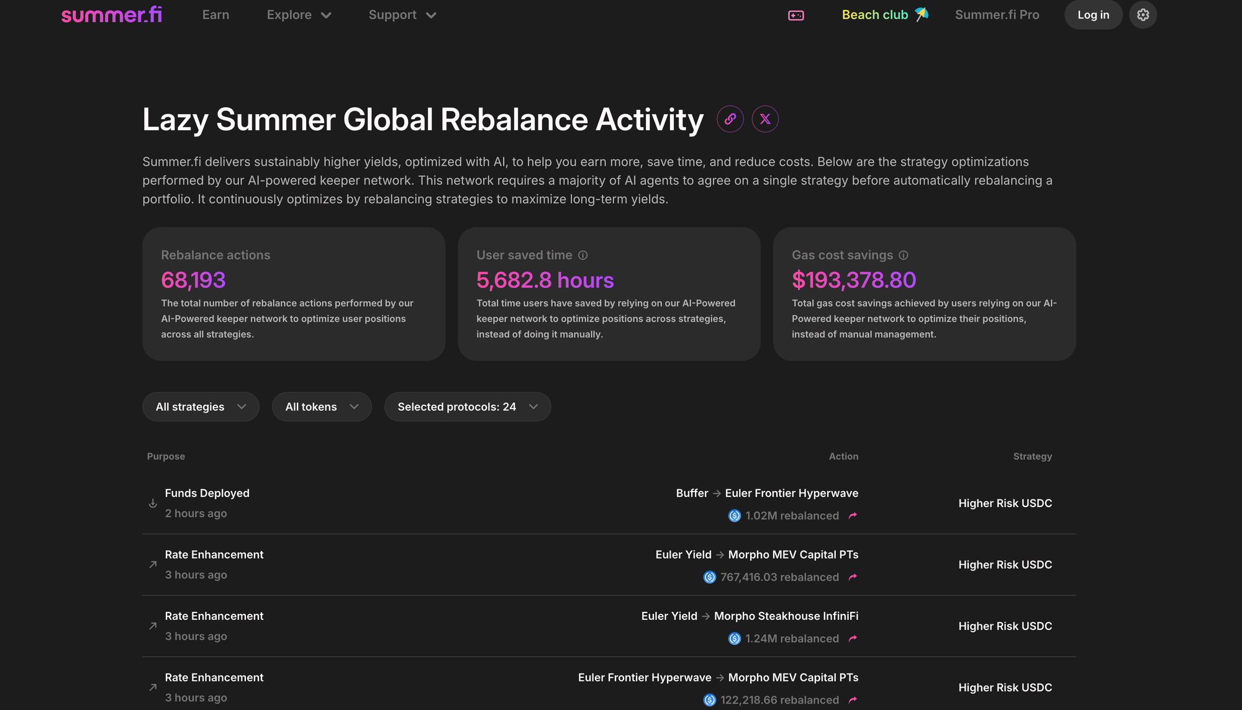Open transaction link for 767,416.03 rebalanced
The height and width of the screenshot is (710, 1242).
point(853,577)
